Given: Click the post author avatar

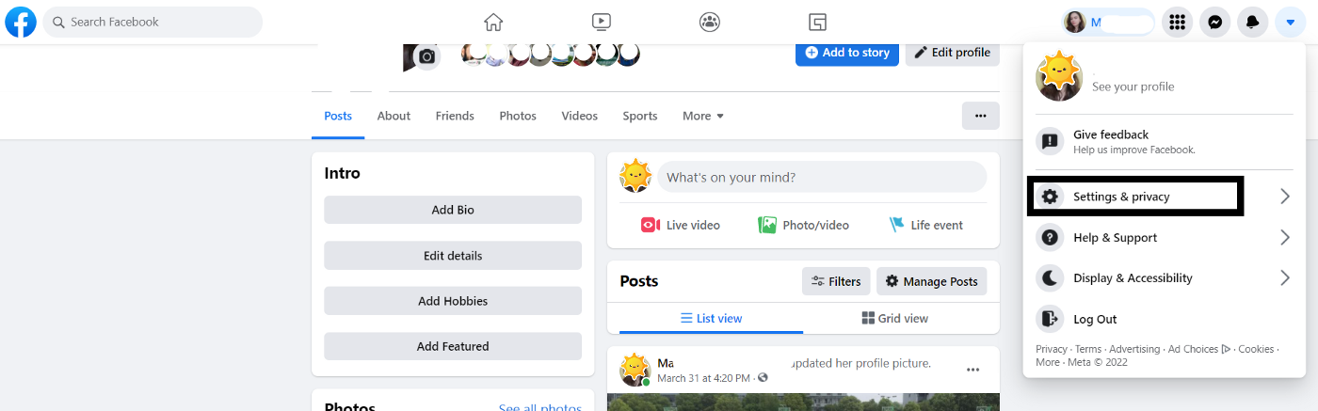Looking at the screenshot, I should pos(635,370).
